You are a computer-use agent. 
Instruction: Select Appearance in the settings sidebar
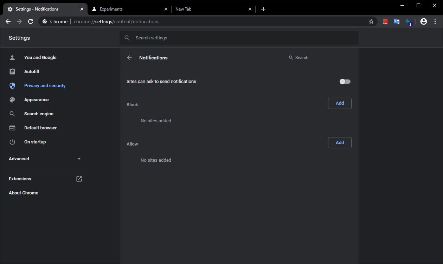[36, 99]
